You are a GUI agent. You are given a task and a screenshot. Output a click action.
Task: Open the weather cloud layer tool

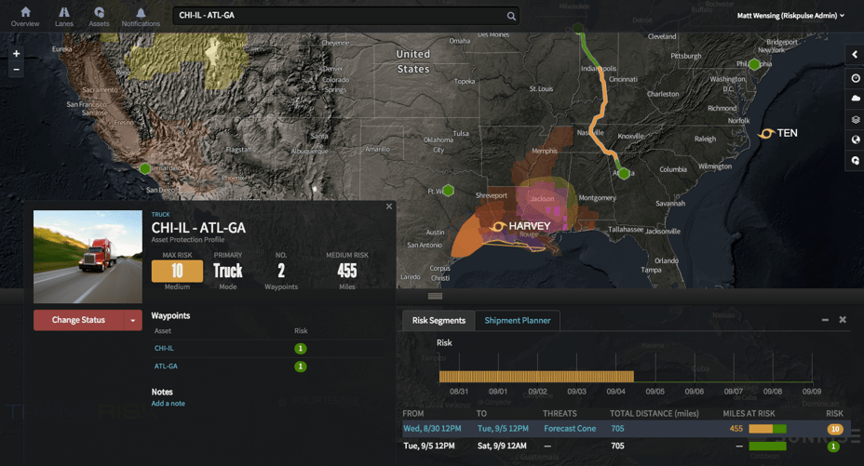[855, 99]
